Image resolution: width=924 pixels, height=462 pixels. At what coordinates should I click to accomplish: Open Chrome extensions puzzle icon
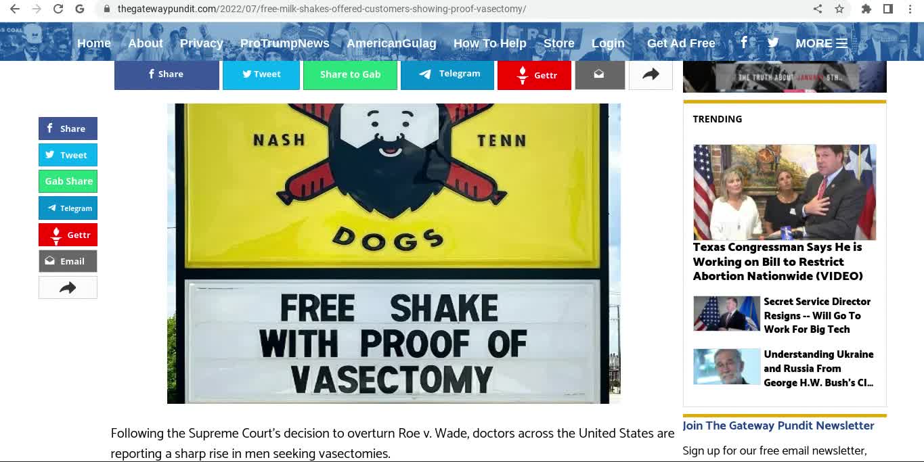pyautogui.click(x=866, y=9)
